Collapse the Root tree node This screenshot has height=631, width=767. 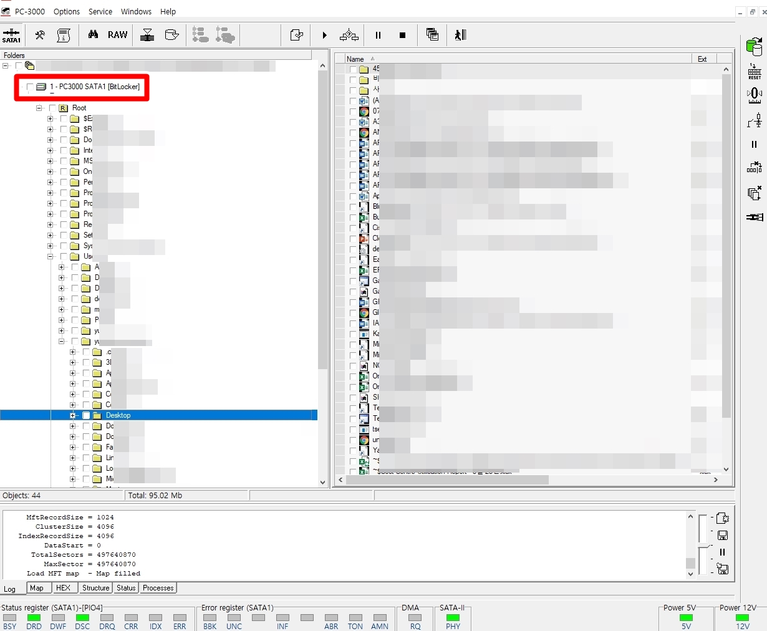click(39, 108)
